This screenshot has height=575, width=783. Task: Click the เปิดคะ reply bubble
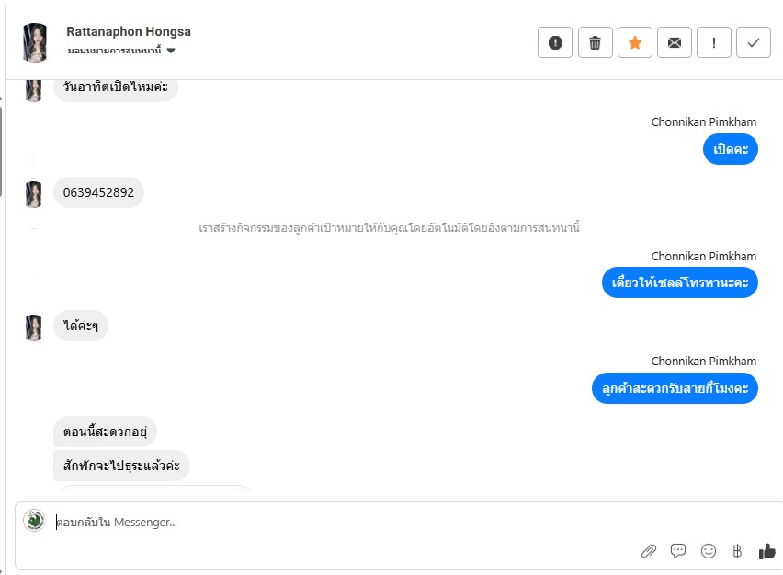pos(730,149)
